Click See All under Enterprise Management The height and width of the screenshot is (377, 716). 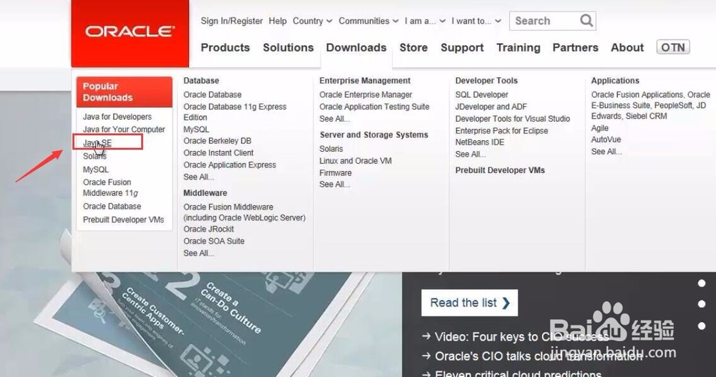point(334,119)
